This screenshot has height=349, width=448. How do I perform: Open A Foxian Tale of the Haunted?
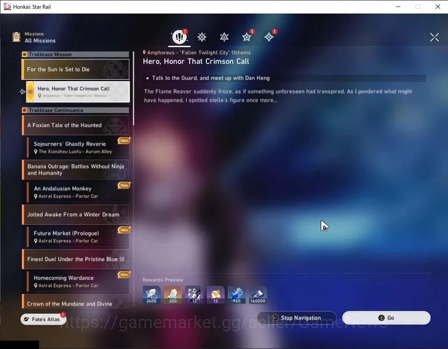coord(76,125)
